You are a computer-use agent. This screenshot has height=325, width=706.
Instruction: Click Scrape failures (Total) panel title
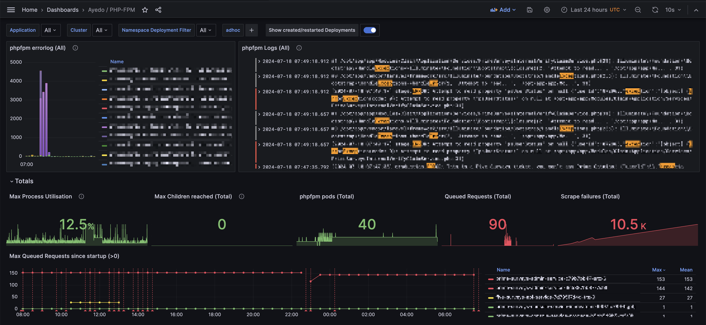[x=590, y=196]
